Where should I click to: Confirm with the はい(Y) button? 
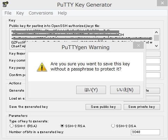click(91, 90)
